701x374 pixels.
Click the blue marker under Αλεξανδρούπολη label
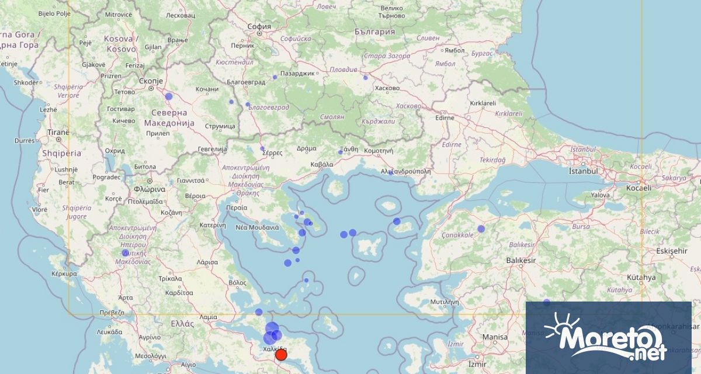tap(390, 173)
